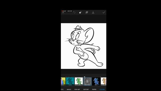Screen dimensions: 161x91
Task: Switch to the PAPER effects tab
Action: (x=94, y=89)
